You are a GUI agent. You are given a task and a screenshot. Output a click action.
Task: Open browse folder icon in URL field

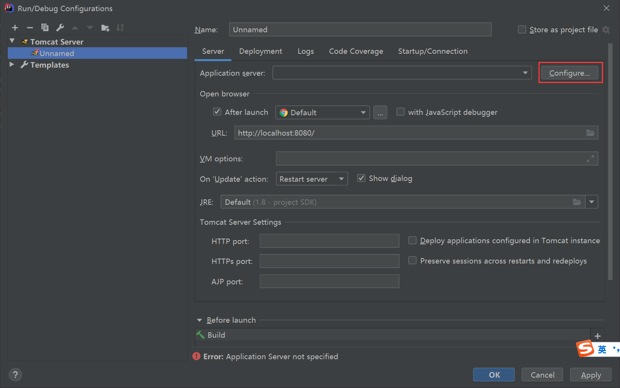click(x=590, y=133)
